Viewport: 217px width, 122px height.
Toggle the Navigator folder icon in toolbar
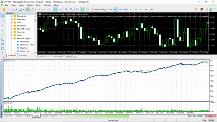point(28,9)
